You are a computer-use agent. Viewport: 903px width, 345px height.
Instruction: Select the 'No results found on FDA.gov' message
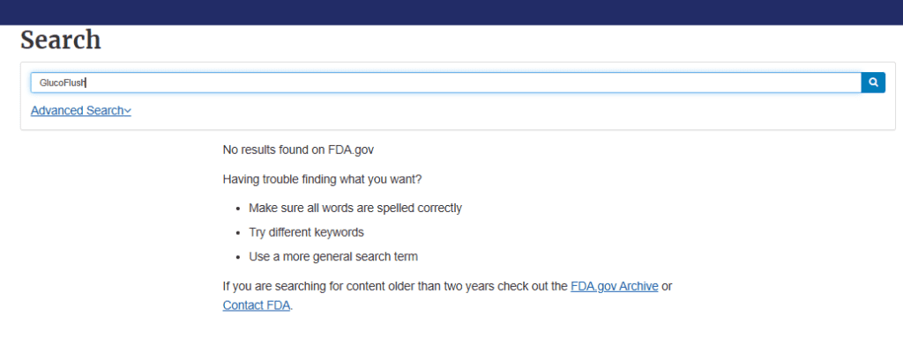(298, 150)
